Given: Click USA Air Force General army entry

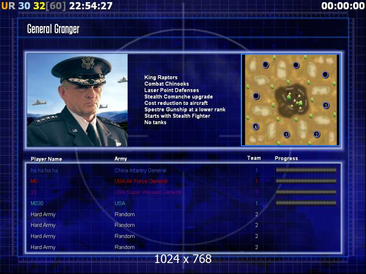Looking at the screenshot, I should point(141,181).
